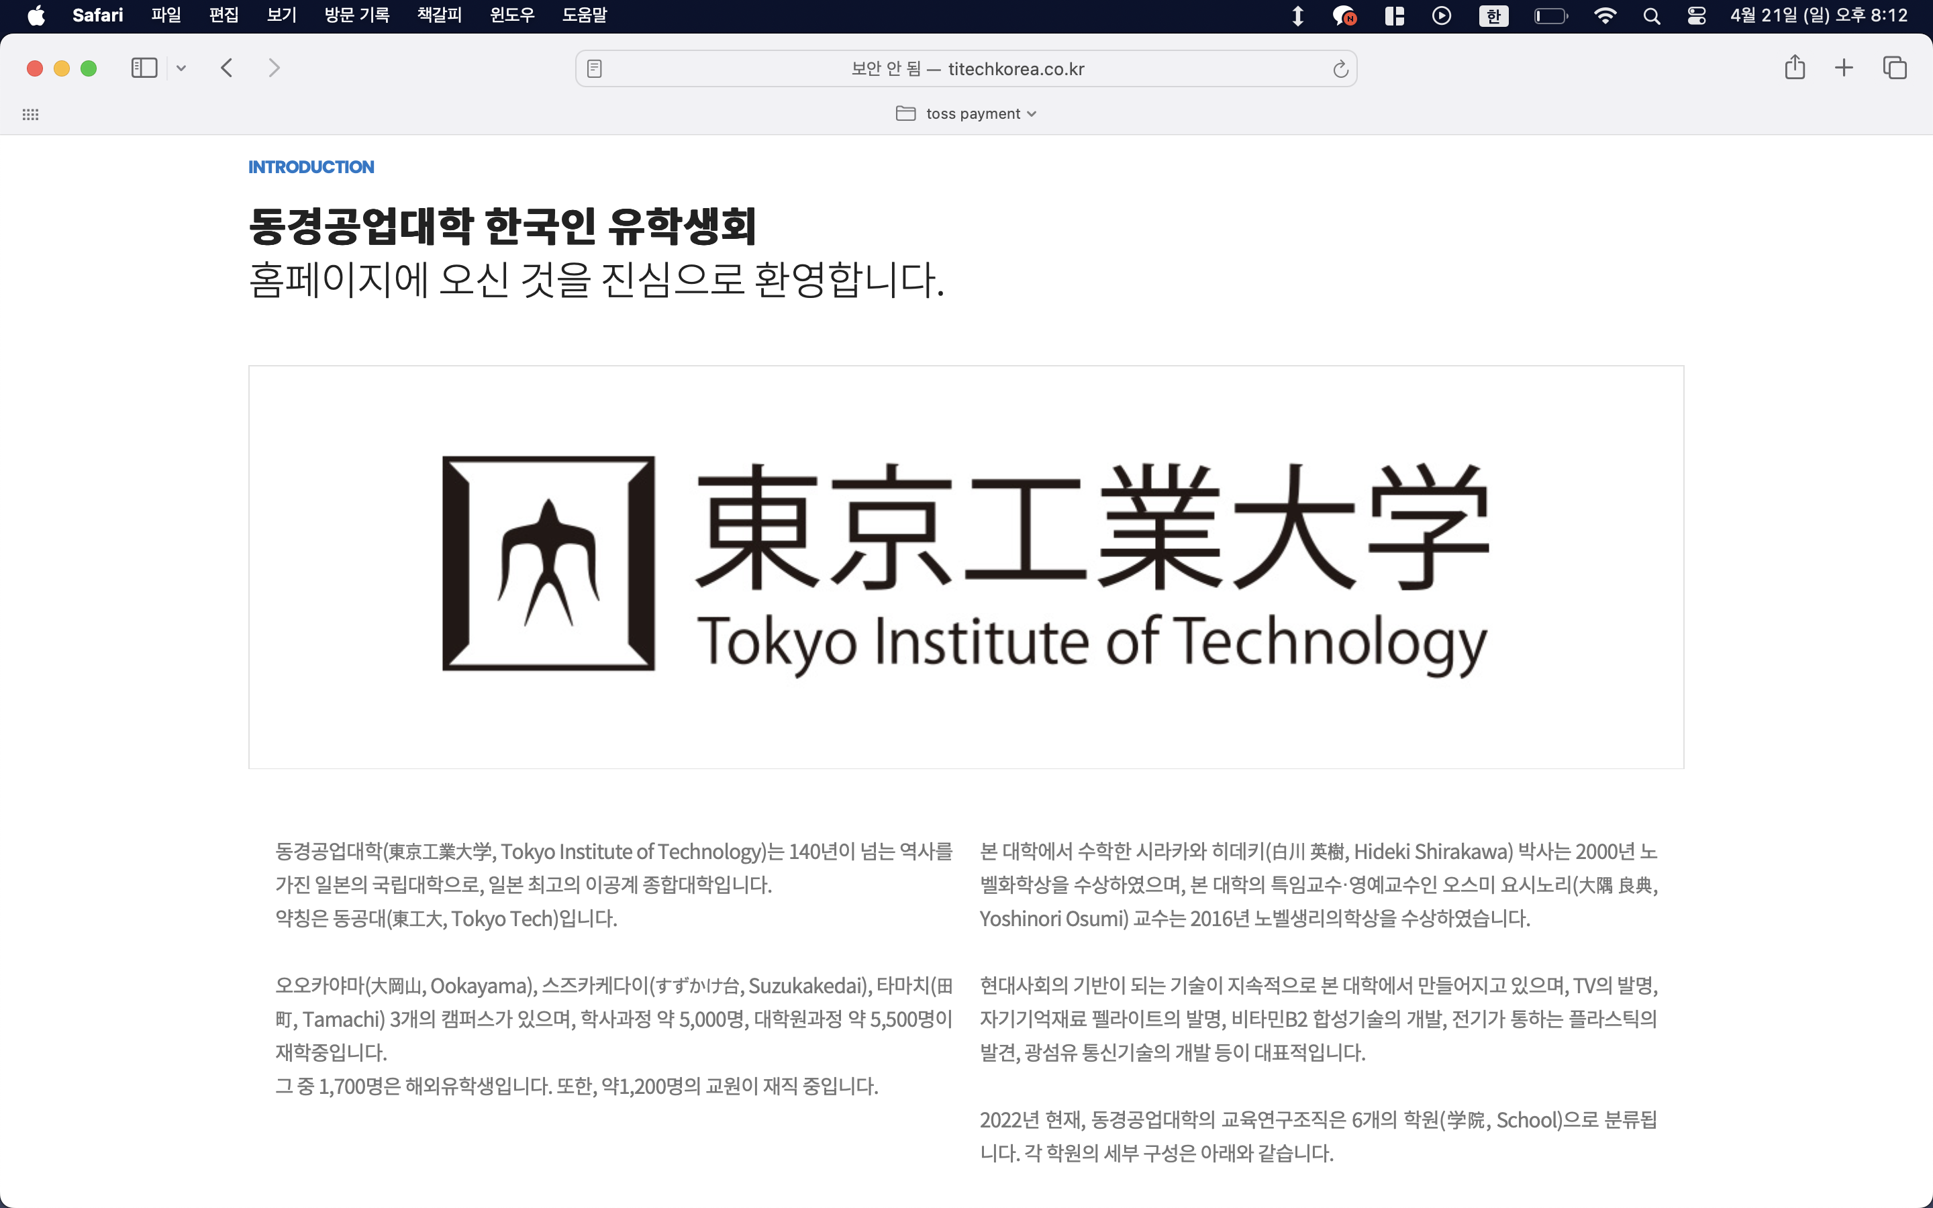The width and height of the screenshot is (1933, 1208).
Task: Open a new tab with plus button
Action: pos(1844,68)
